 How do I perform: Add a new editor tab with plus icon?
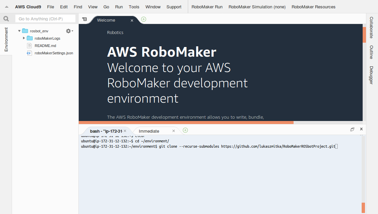click(x=144, y=19)
